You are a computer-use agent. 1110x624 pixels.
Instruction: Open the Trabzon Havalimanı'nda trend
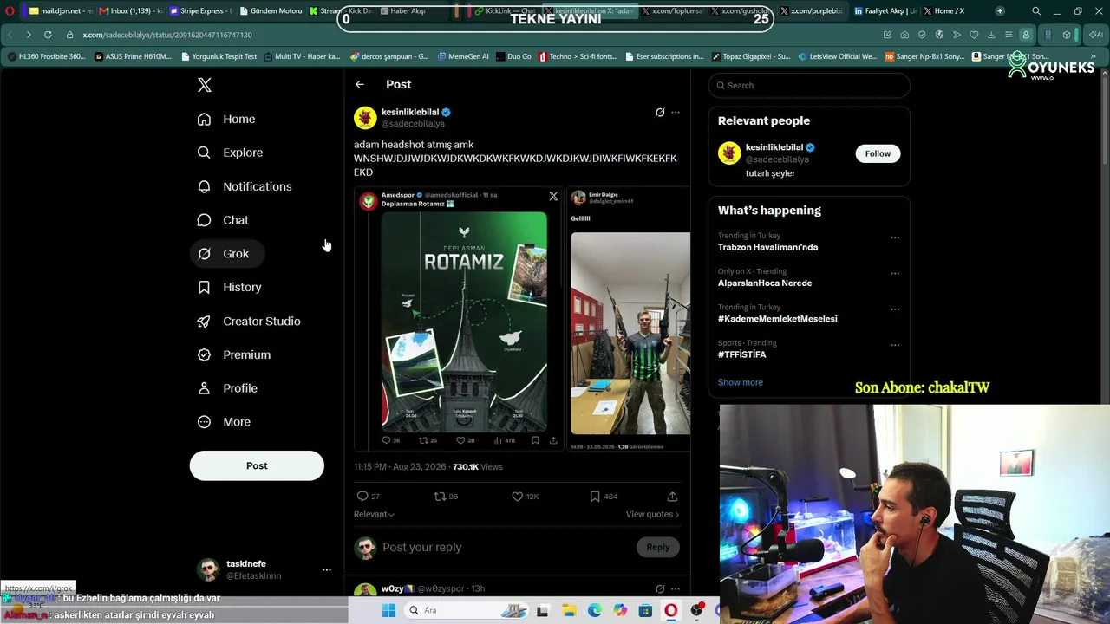pyautogui.click(x=767, y=247)
